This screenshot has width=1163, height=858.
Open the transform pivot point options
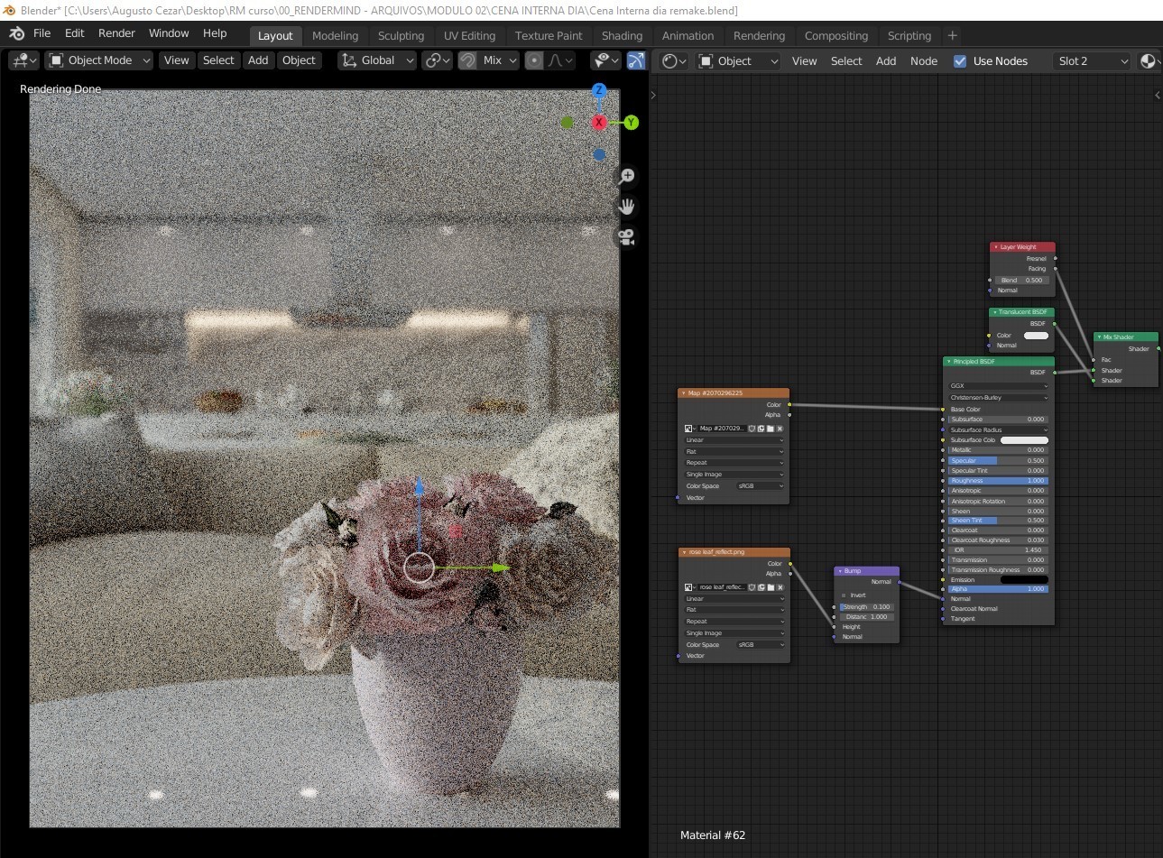pyautogui.click(x=437, y=60)
